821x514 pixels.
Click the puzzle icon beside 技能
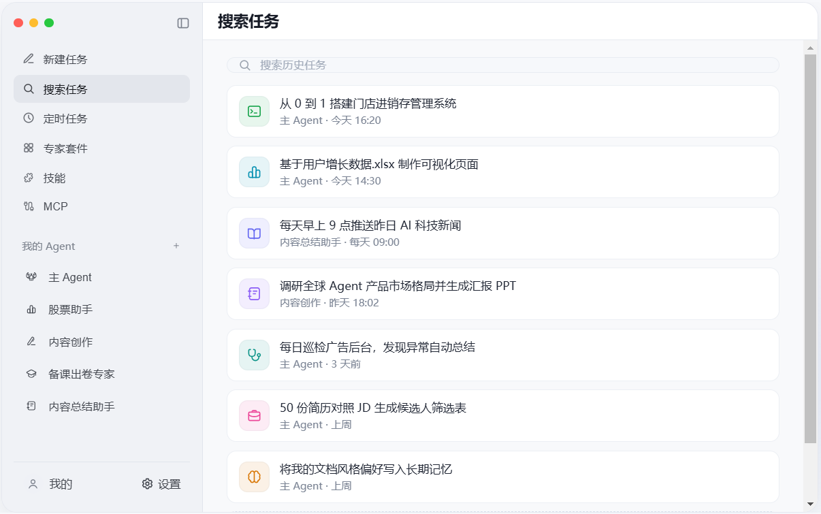click(29, 178)
